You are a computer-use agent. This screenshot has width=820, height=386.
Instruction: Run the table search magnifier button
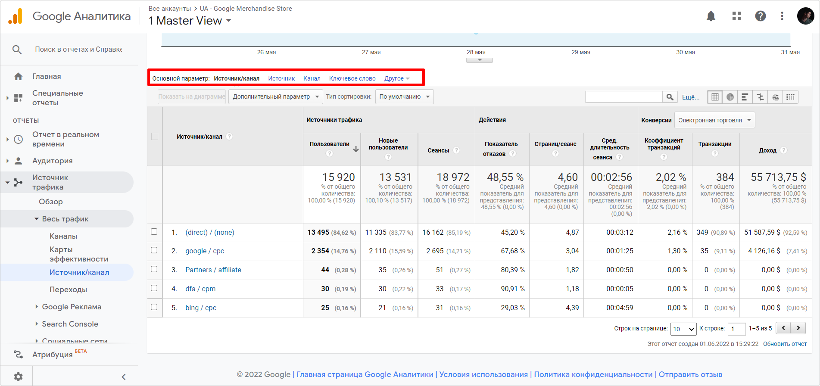[670, 97]
